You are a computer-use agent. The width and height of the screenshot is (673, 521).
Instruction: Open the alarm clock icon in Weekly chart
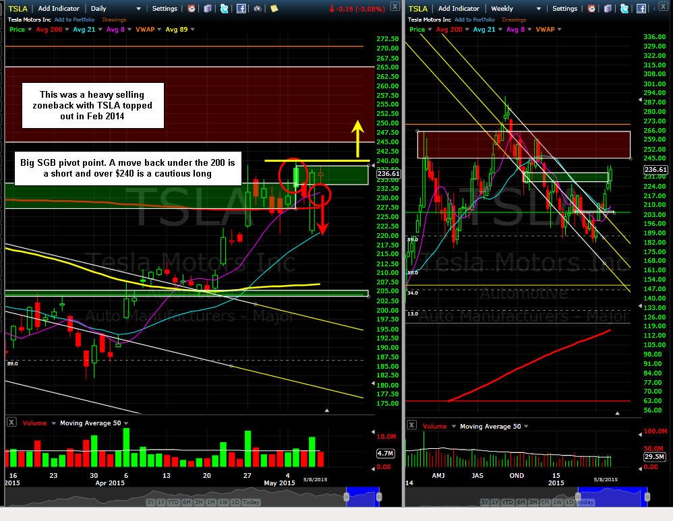[591, 9]
